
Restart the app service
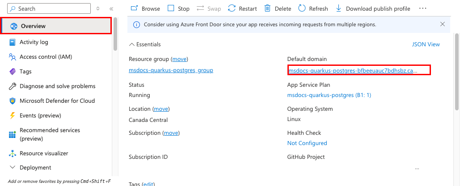coord(242,8)
